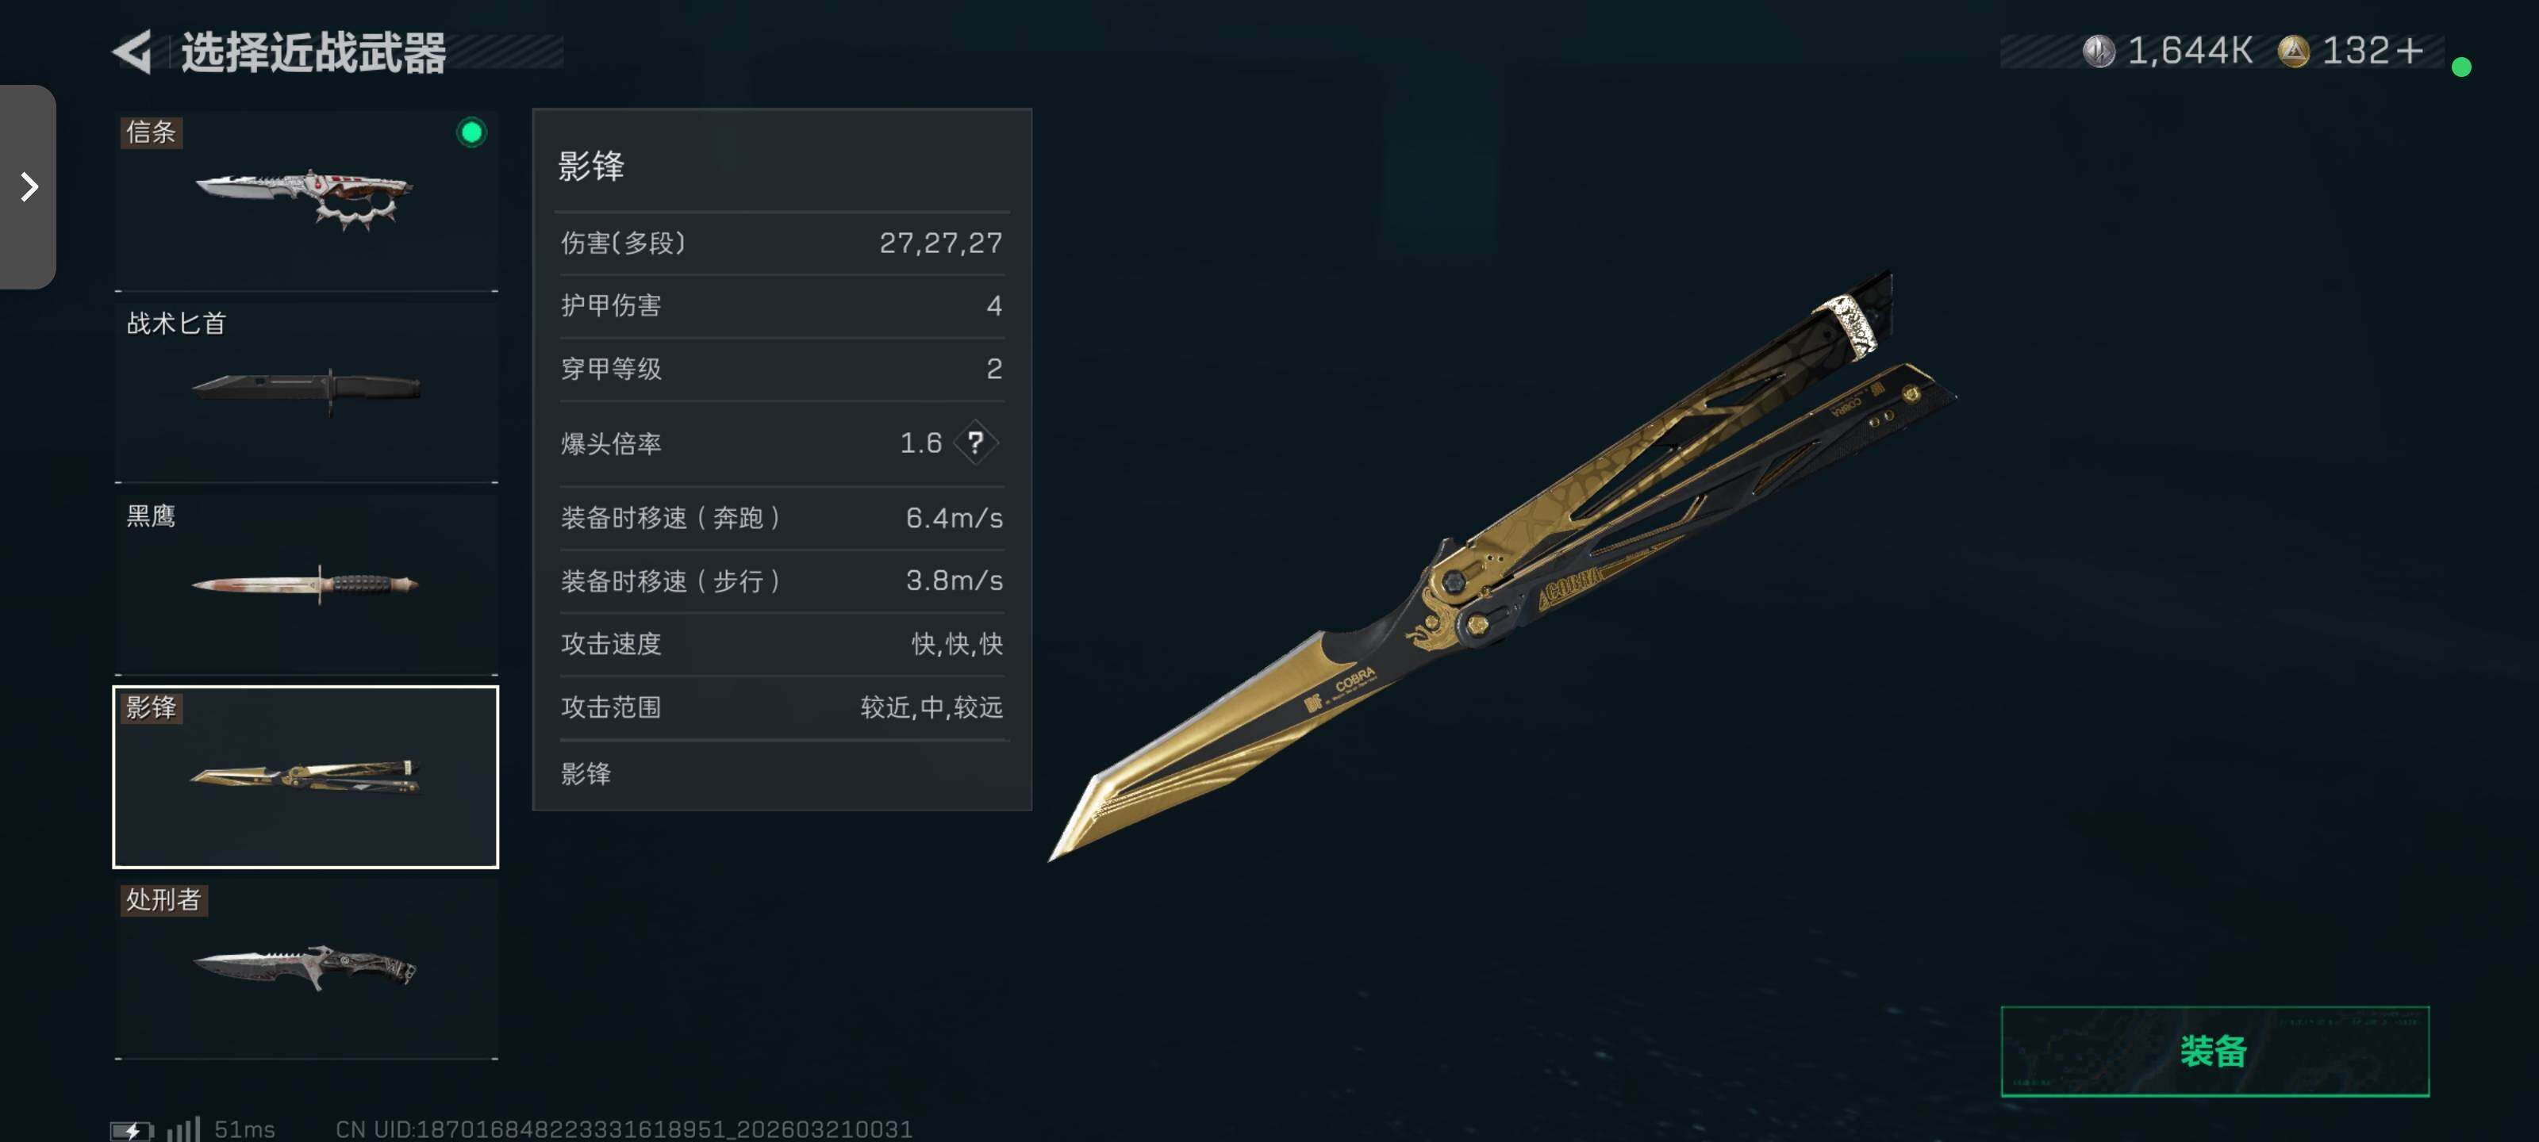Click the silver currency coin icon
2539x1142 pixels.
(x=2099, y=52)
